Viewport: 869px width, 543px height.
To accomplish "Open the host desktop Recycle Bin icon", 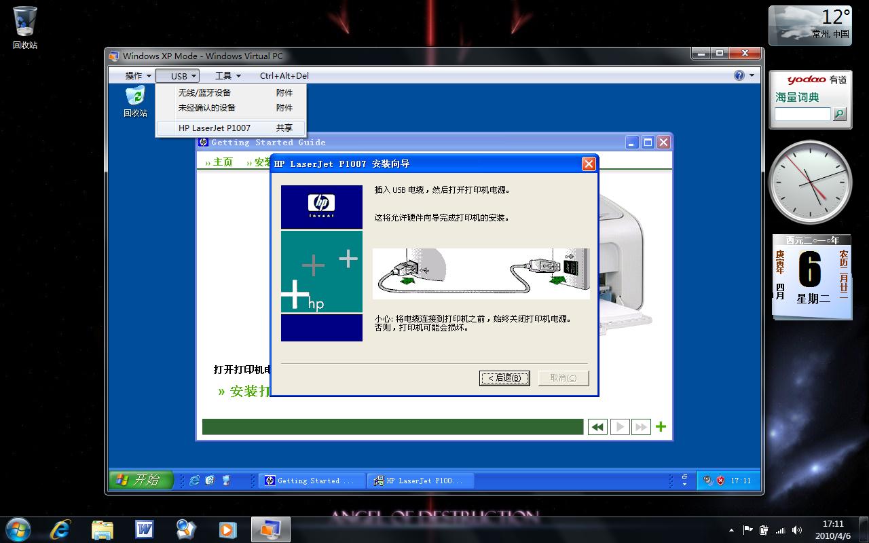I will 25,27.
